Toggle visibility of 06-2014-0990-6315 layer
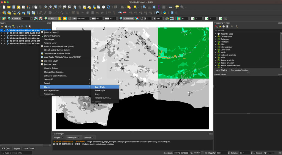This screenshot has height=155, width=282. pos(4,43)
